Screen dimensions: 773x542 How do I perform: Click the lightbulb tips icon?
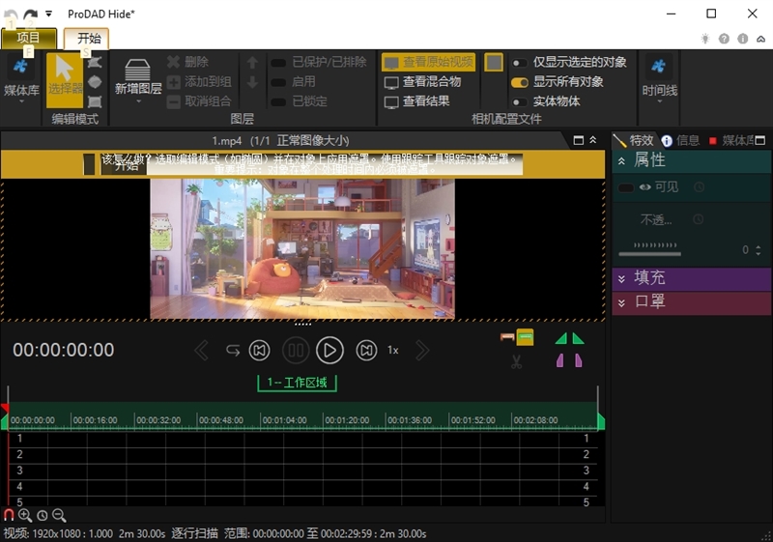(x=705, y=39)
